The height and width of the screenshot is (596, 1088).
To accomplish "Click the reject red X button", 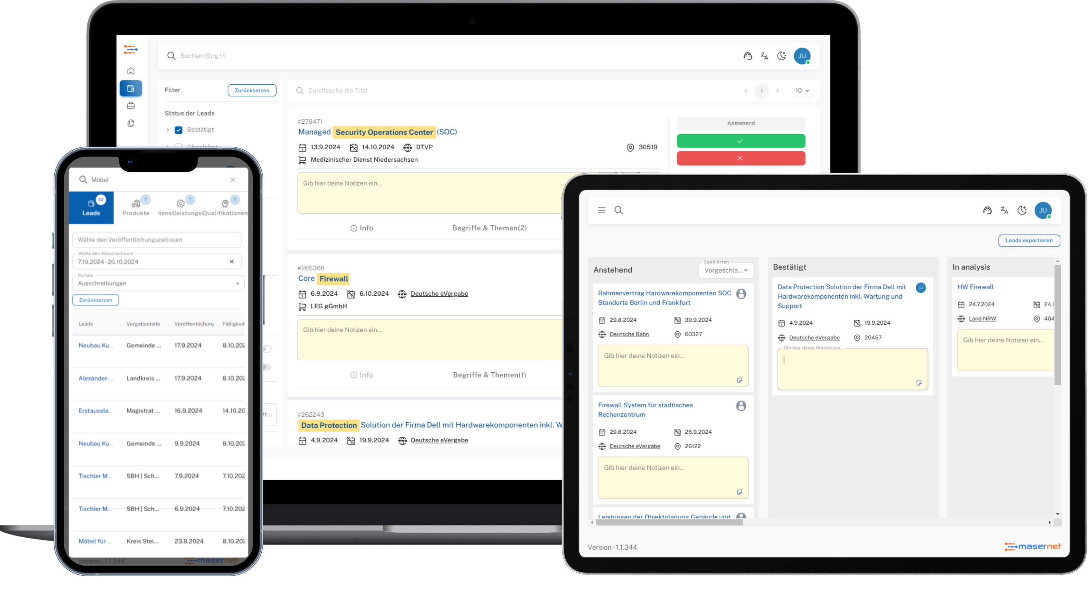I will (741, 158).
